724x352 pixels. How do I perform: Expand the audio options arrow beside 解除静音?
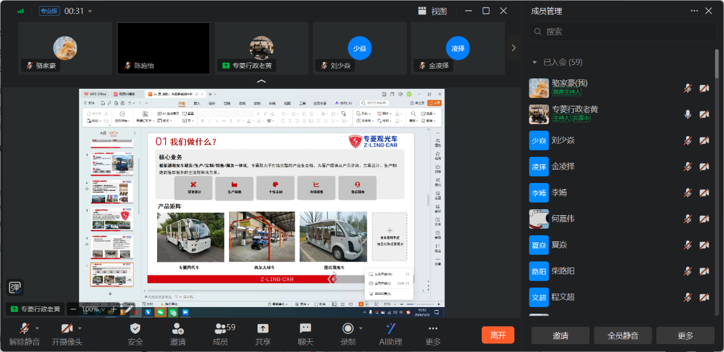tap(38, 328)
